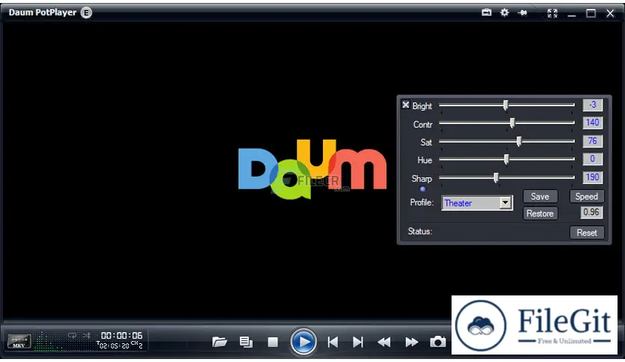This screenshot has width=625, height=362.
Task: Click the Theater profile combo box
Action: 477,203
